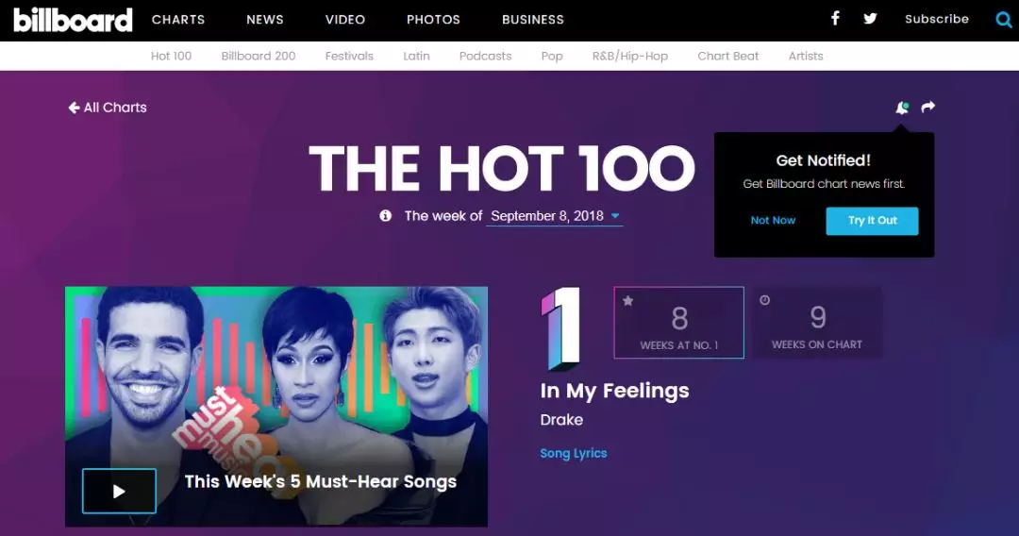Click the Billboard logo
The image size is (1019, 536).
click(x=73, y=20)
